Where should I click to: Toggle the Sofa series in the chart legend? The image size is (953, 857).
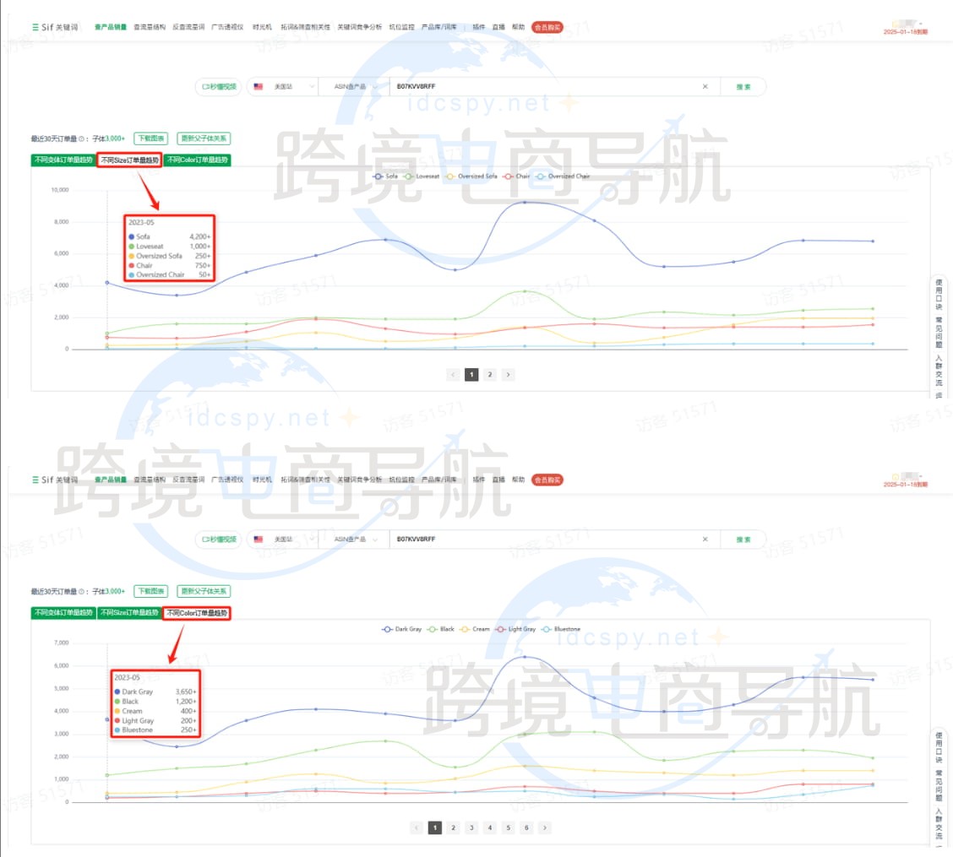click(x=386, y=176)
